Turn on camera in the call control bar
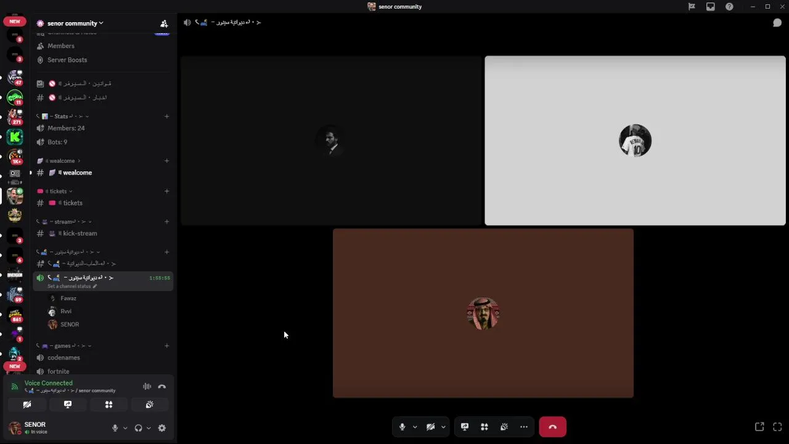This screenshot has width=789, height=444. click(431, 427)
